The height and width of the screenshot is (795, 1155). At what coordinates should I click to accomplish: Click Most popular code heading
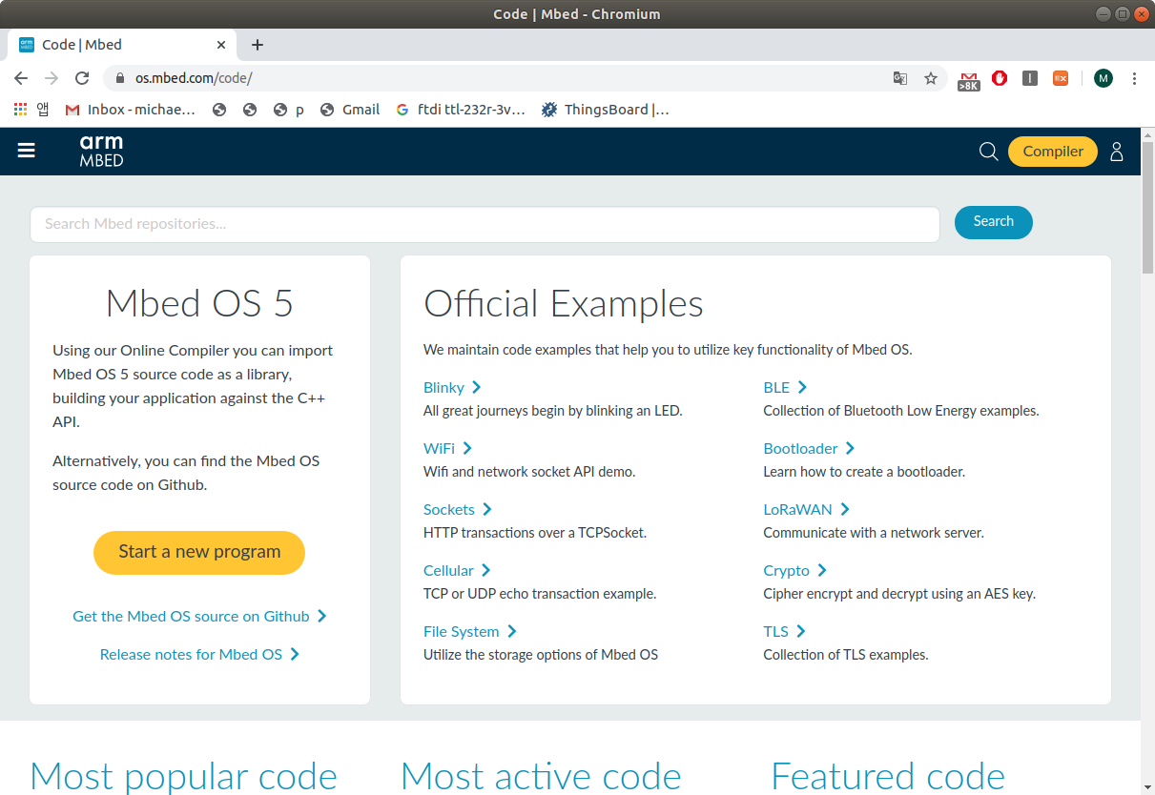click(x=184, y=776)
